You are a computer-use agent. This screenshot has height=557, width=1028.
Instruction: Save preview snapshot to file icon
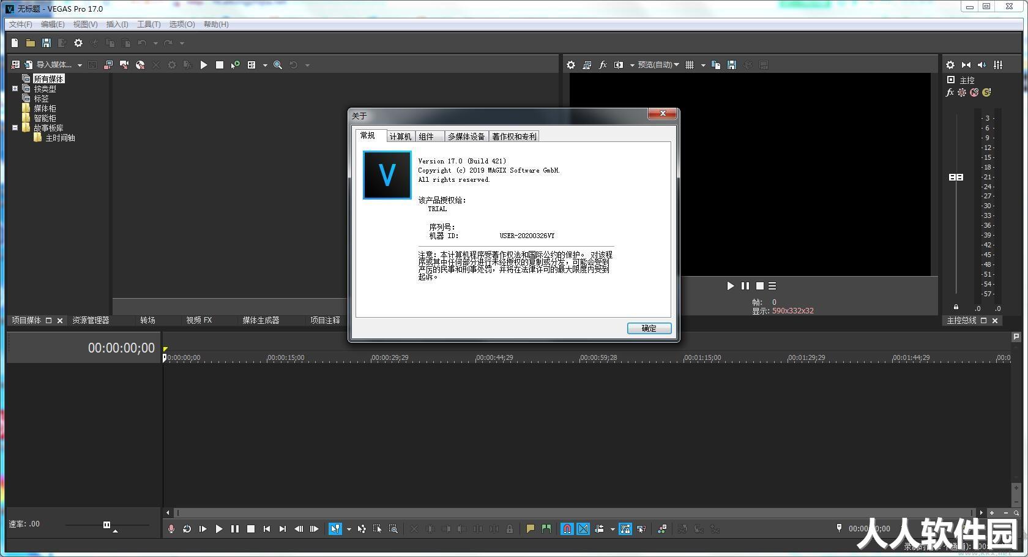(732, 65)
